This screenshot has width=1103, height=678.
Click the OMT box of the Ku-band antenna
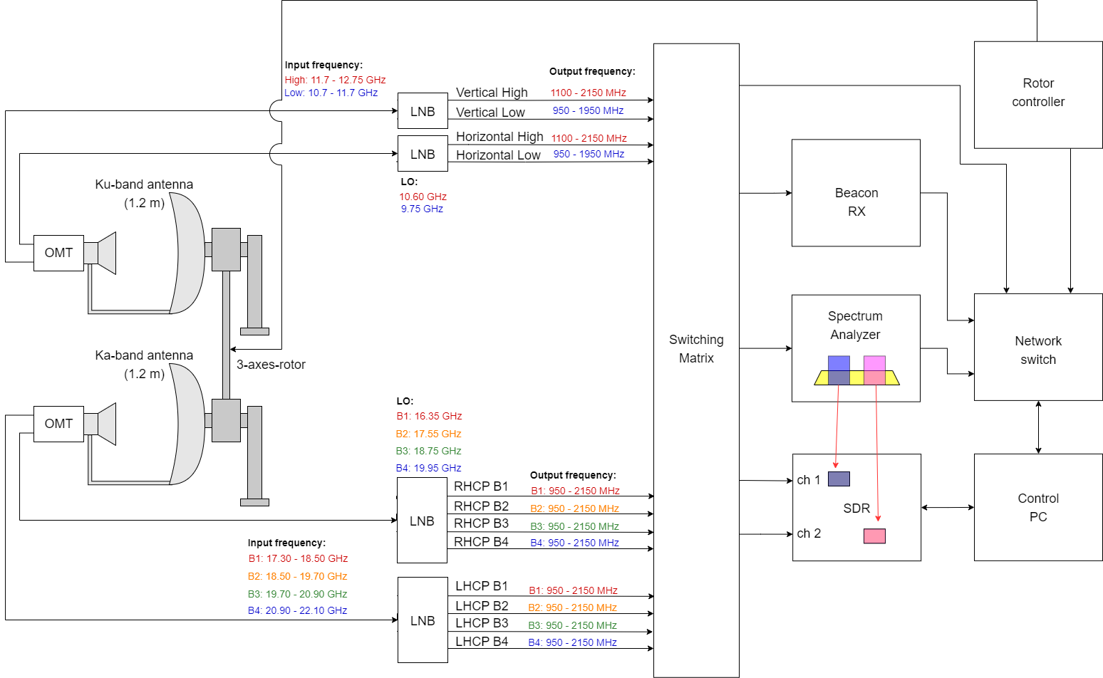(x=58, y=253)
